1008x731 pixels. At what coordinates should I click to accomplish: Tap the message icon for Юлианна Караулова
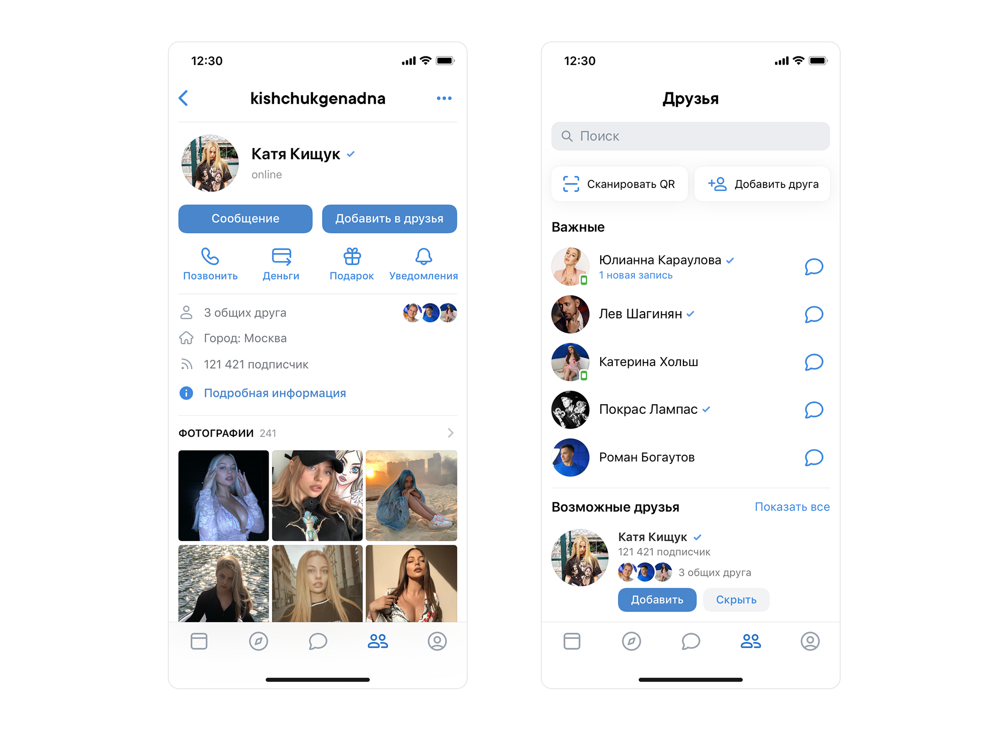[x=814, y=263]
